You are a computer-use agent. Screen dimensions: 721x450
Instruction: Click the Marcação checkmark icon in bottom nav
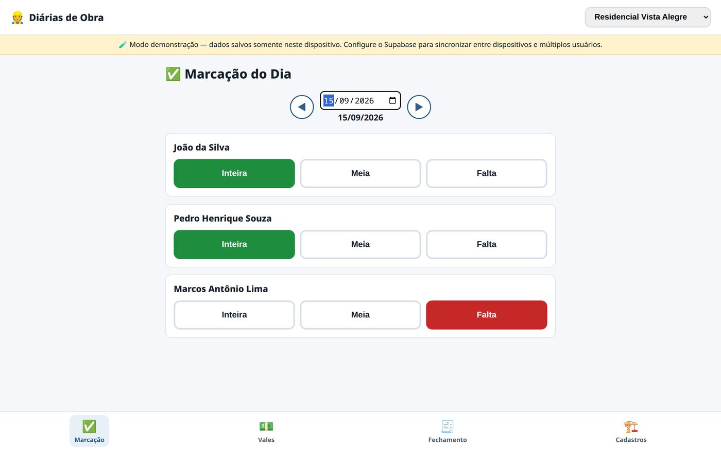tap(89, 426)
